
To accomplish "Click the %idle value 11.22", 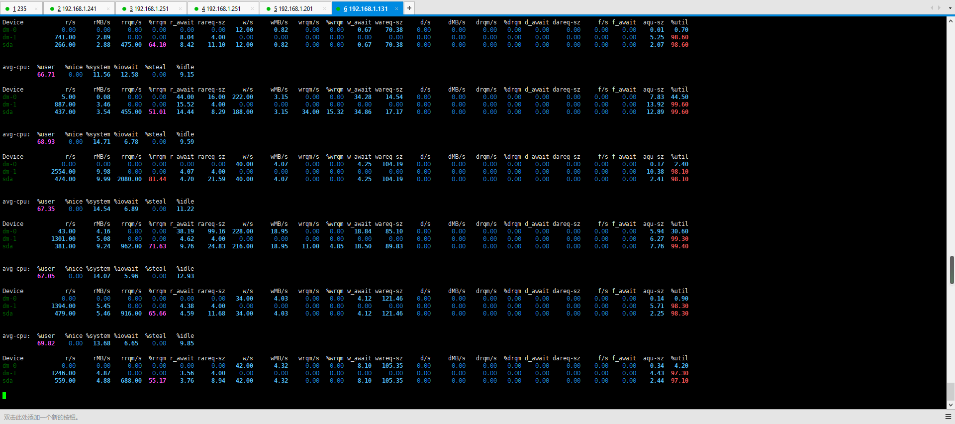I will tap(185, 209).
